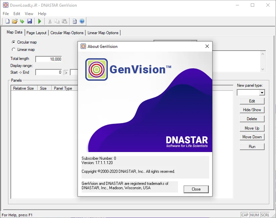
Task: Click the Size column header
Action: 44,88
